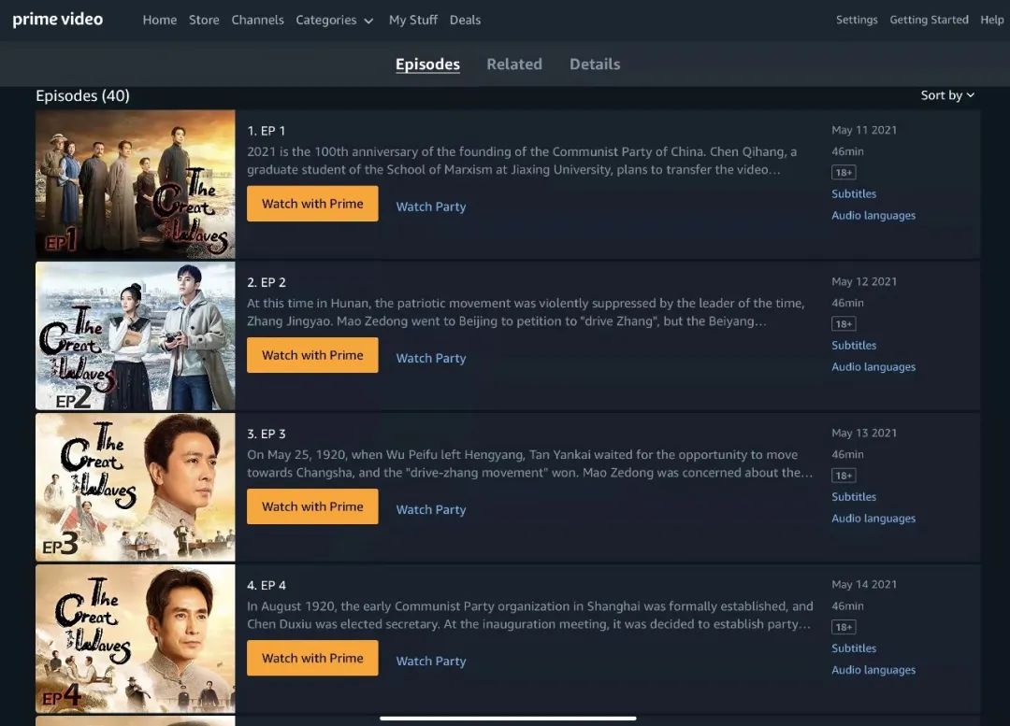Open the EP 4 thumbnail
Screen dimensions: 1010x726
coord(136,638)
